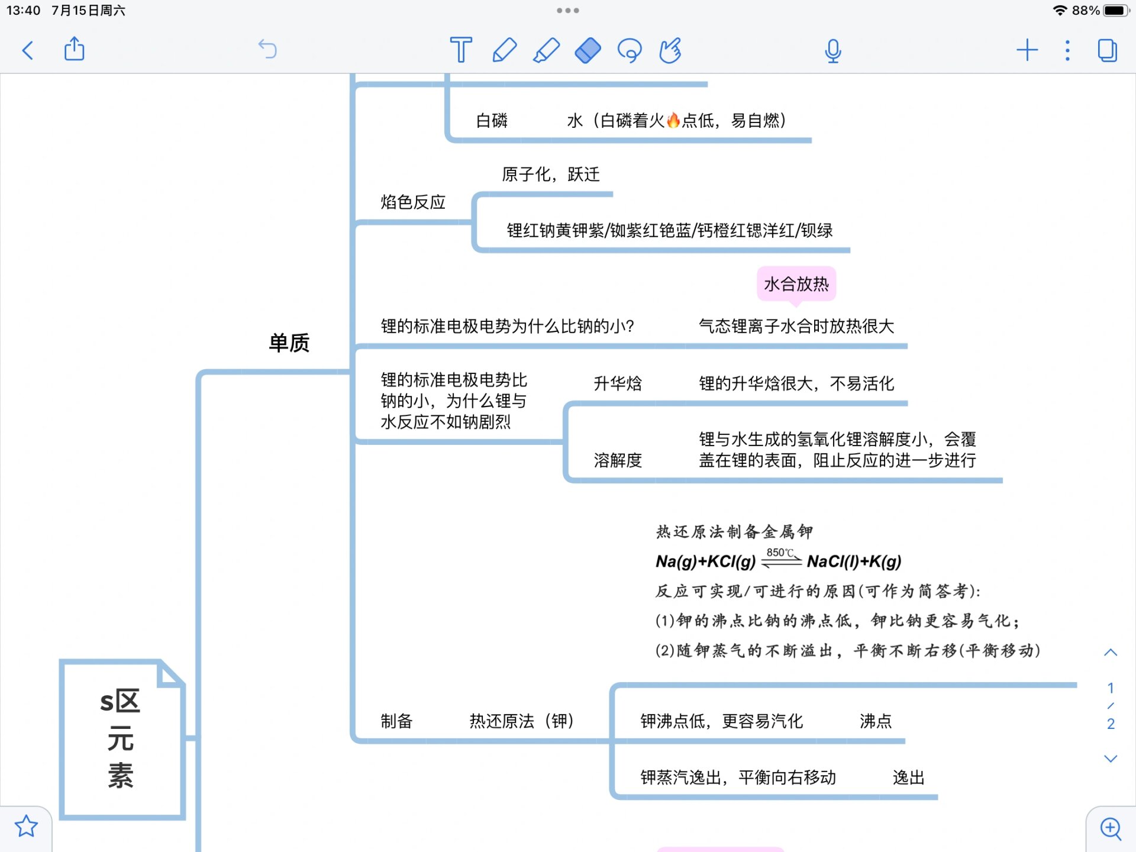Click the clock time 13:40
Image resolution: width=1136 pixels, height=852 pixels.
tap(24, 10)
